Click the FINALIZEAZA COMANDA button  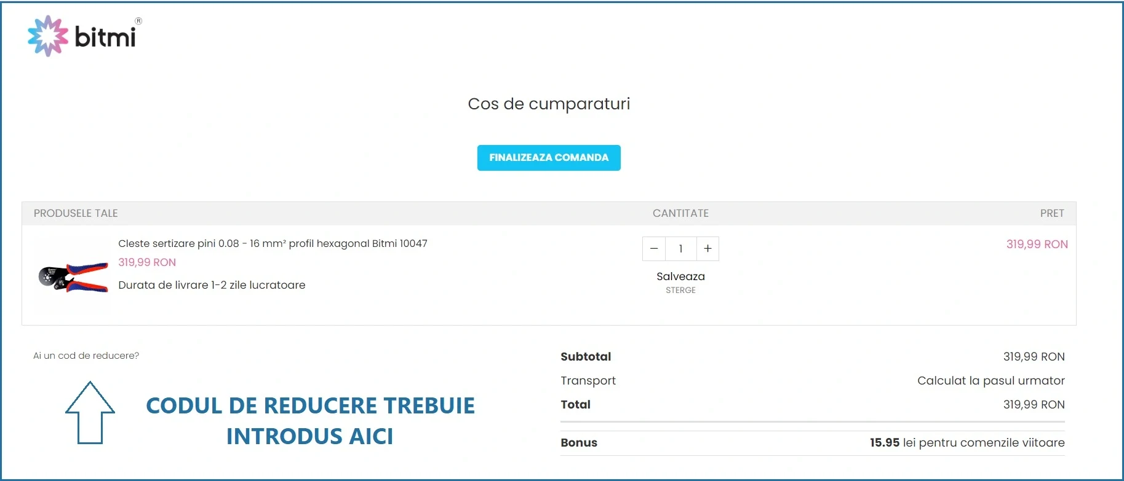(x=549, y=158)
